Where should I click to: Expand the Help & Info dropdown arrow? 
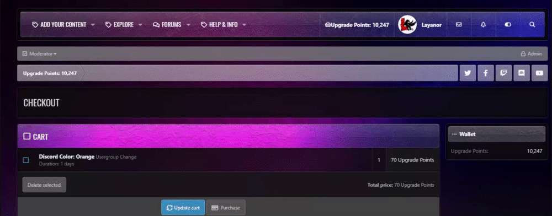245,25
